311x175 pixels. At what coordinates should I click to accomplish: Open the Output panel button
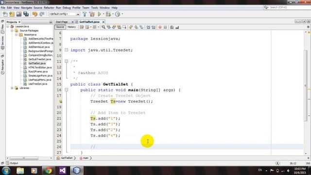(x=12, y=163)
